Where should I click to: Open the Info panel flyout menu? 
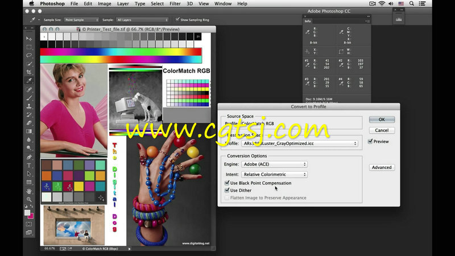[367, 21]
